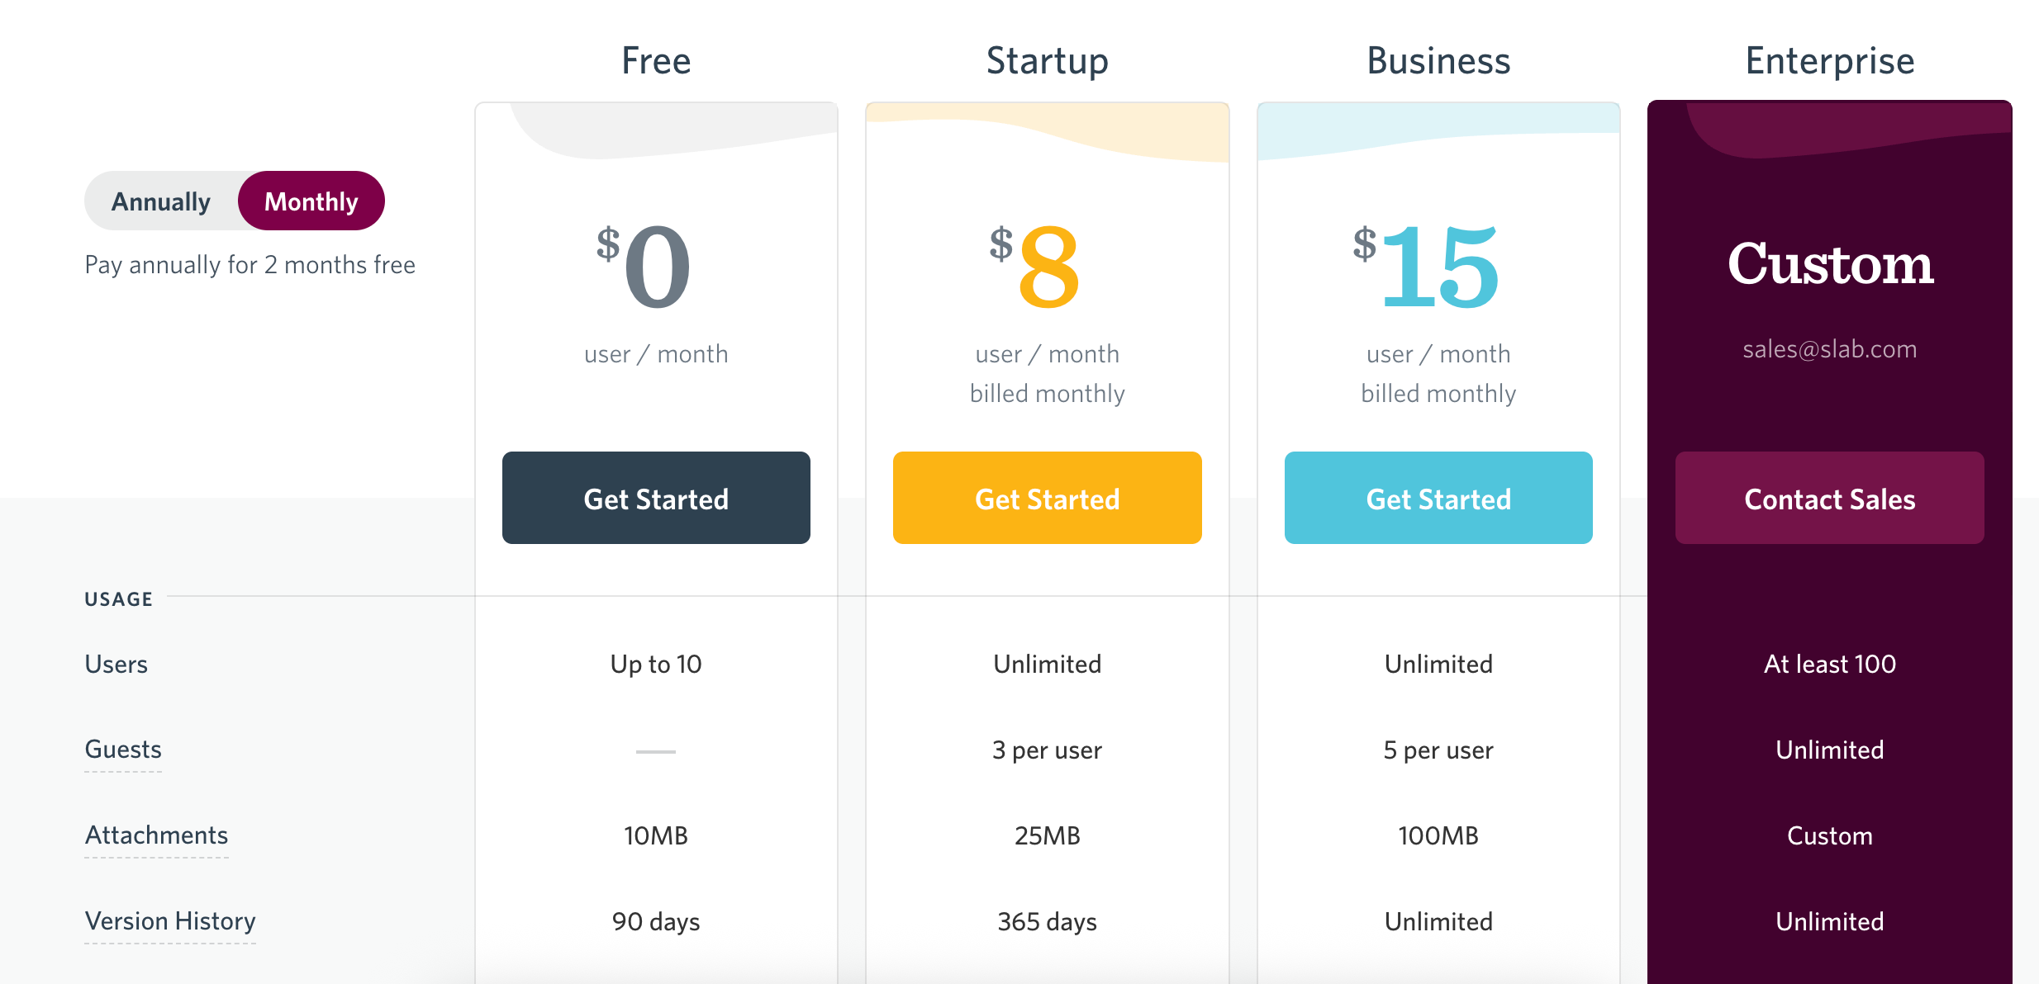
Task: Click the Users row label
Action: pos(116,665)
